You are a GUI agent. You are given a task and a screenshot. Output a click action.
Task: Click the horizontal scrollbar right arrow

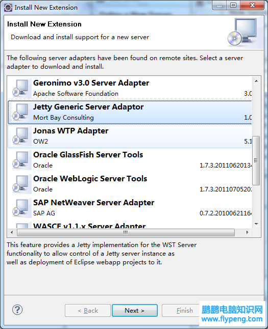[247, 232]
